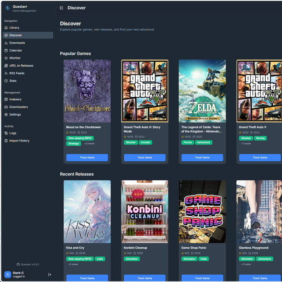This screenshot has height=282, width=282.
Task: Click Racing genre tag
Action: point(260,138)
